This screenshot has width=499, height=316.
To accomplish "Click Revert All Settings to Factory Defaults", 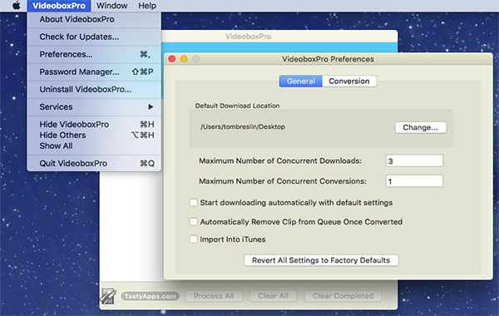I will [321, 260].
